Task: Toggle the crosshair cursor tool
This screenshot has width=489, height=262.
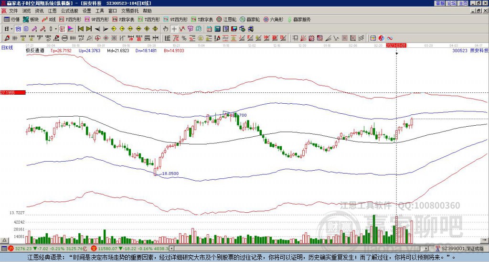Action: (174, 29)
